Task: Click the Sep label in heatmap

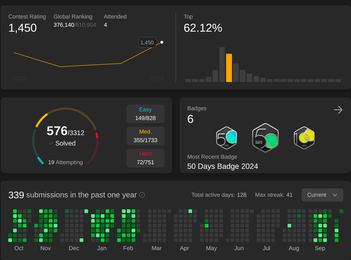Action: (320, 248)
